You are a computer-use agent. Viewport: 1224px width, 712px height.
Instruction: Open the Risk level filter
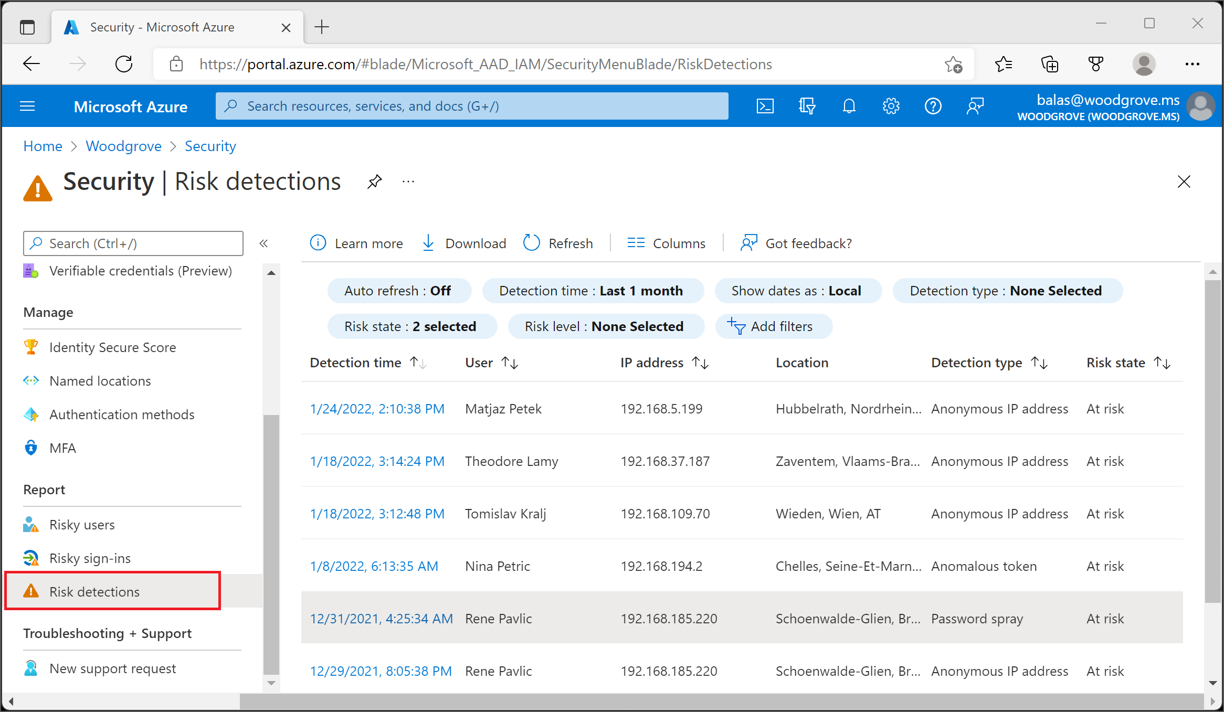click(x=606, y=326)
